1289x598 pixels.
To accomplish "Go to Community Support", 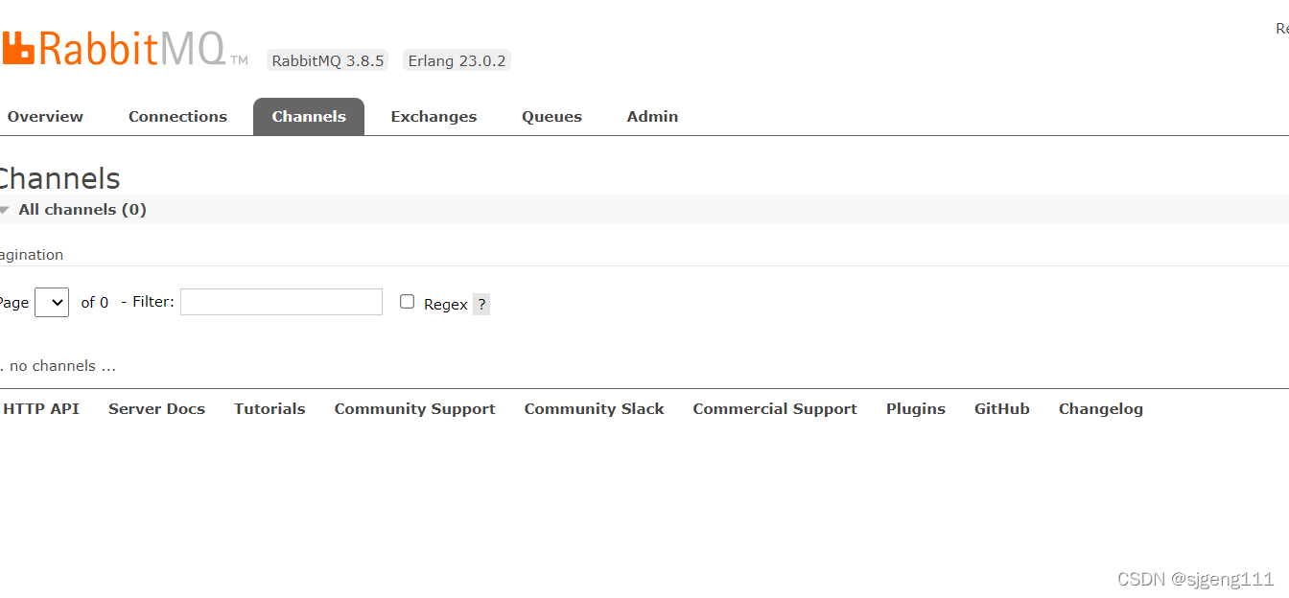I will [414, 409].
